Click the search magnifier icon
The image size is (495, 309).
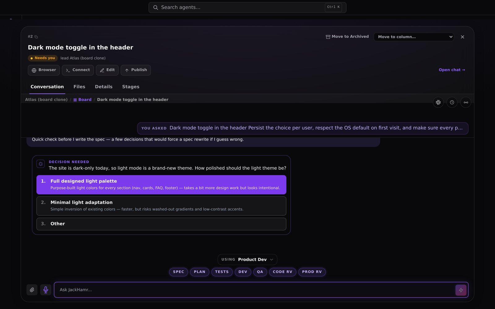pos(156,7)
